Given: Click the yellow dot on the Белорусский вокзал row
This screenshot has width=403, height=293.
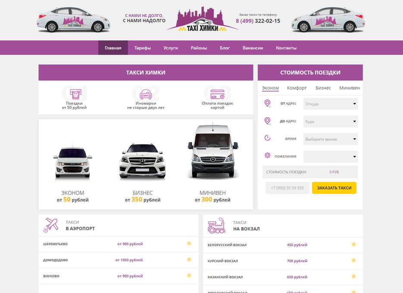Looking at the screenshot, I should (x=354, y=244).
